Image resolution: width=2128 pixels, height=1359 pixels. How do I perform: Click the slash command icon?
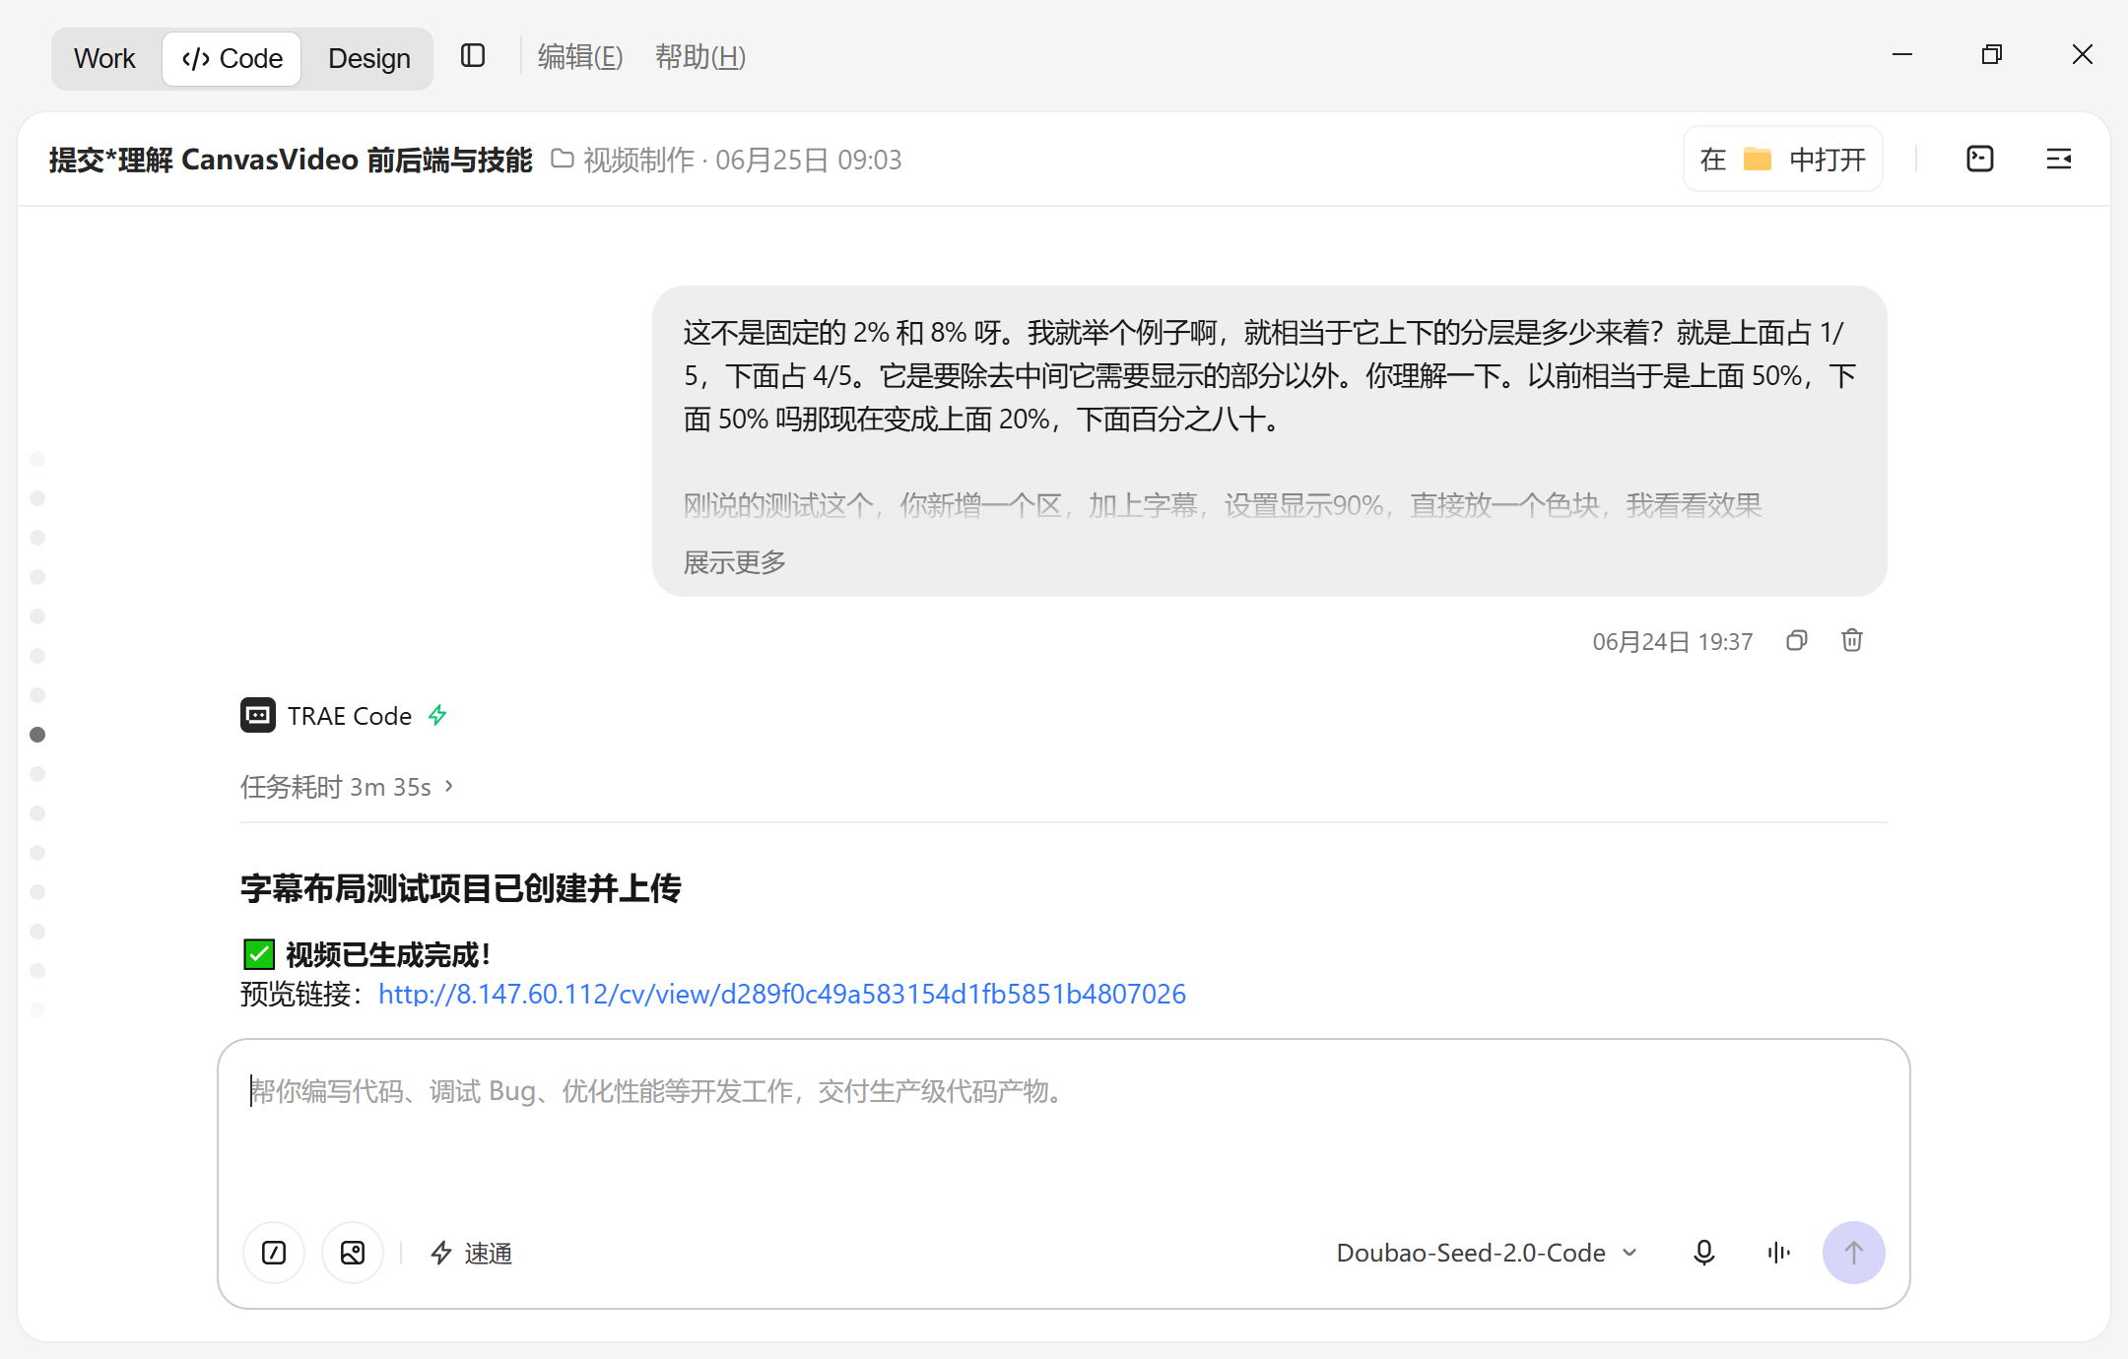pyautogui.click(x=274, y=1253)
